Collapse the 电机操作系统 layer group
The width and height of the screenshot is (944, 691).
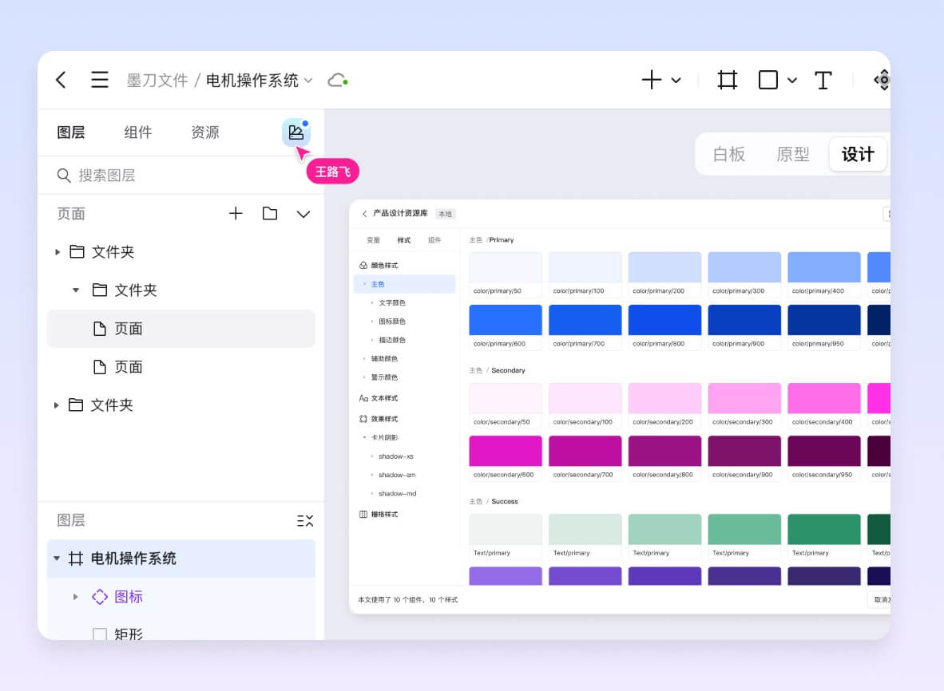pos(56,559)
